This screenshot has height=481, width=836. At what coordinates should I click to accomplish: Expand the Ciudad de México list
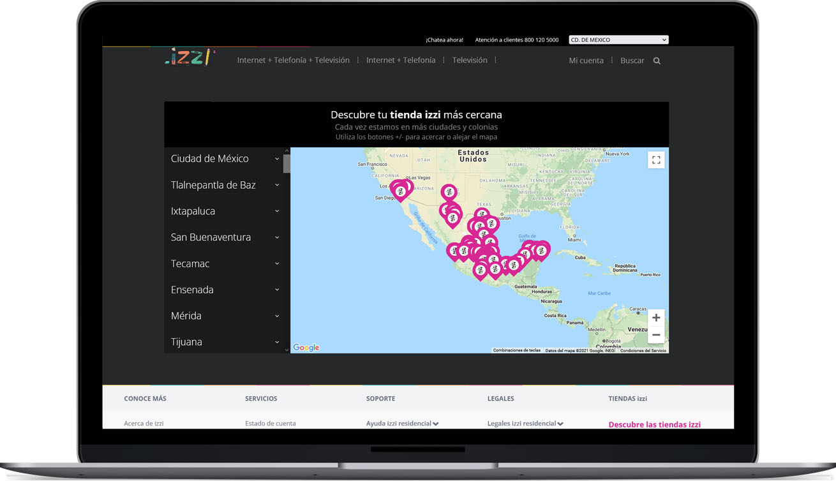point(225,159)
